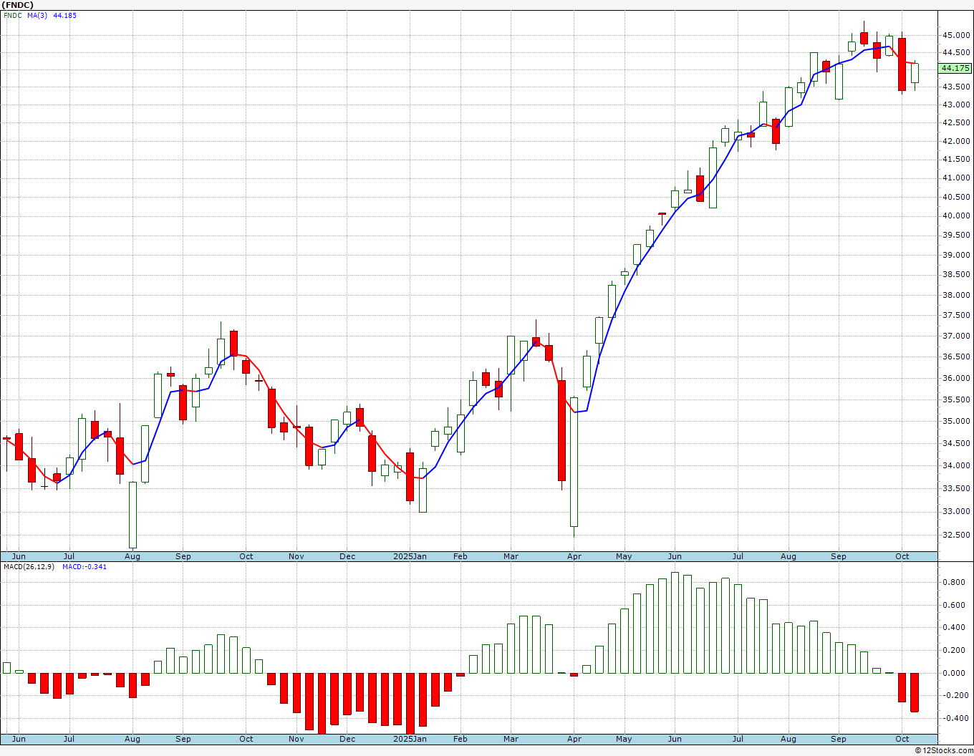Click the MA(3) indicator label
The height and width of the screenshot is (756, 974).
37,15
